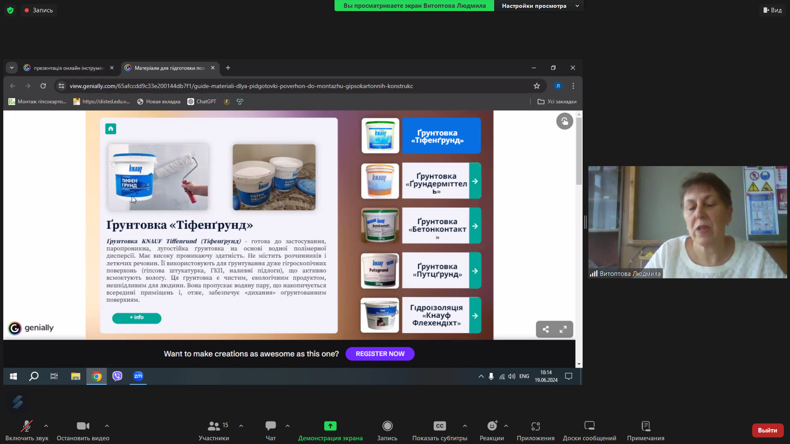Click the Chrome taskbar icon
The height and width of the screenshot is (444, 790).
(97, 376)
